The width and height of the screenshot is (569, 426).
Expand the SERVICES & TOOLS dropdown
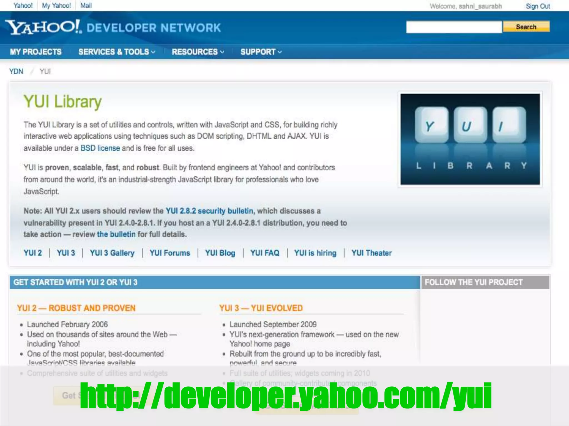(117, 52)
